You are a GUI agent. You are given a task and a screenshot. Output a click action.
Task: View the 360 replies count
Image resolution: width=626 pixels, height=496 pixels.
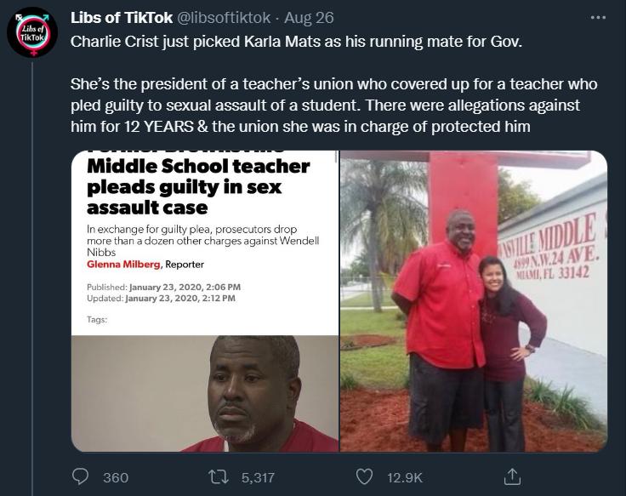pos(116,477)
